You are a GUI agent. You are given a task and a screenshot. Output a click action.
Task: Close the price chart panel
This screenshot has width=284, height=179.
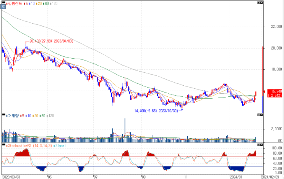261,3
